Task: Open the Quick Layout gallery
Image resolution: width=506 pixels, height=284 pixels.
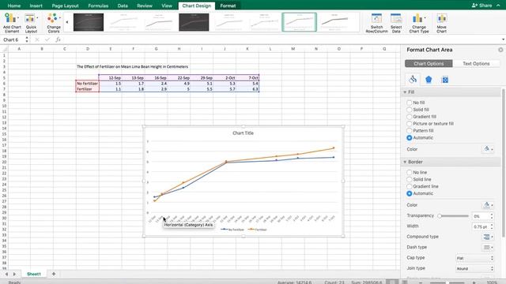Action: (32, 23)
